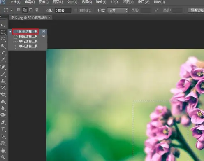
Task: Click the swap width and height icon
Action: (157, 10)
